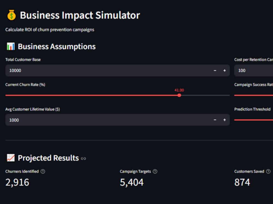Select the Avg Customer Lifetime Value input field
This screenshot has height=204, width=273.
pyautogui.click(x=82, y=120)
